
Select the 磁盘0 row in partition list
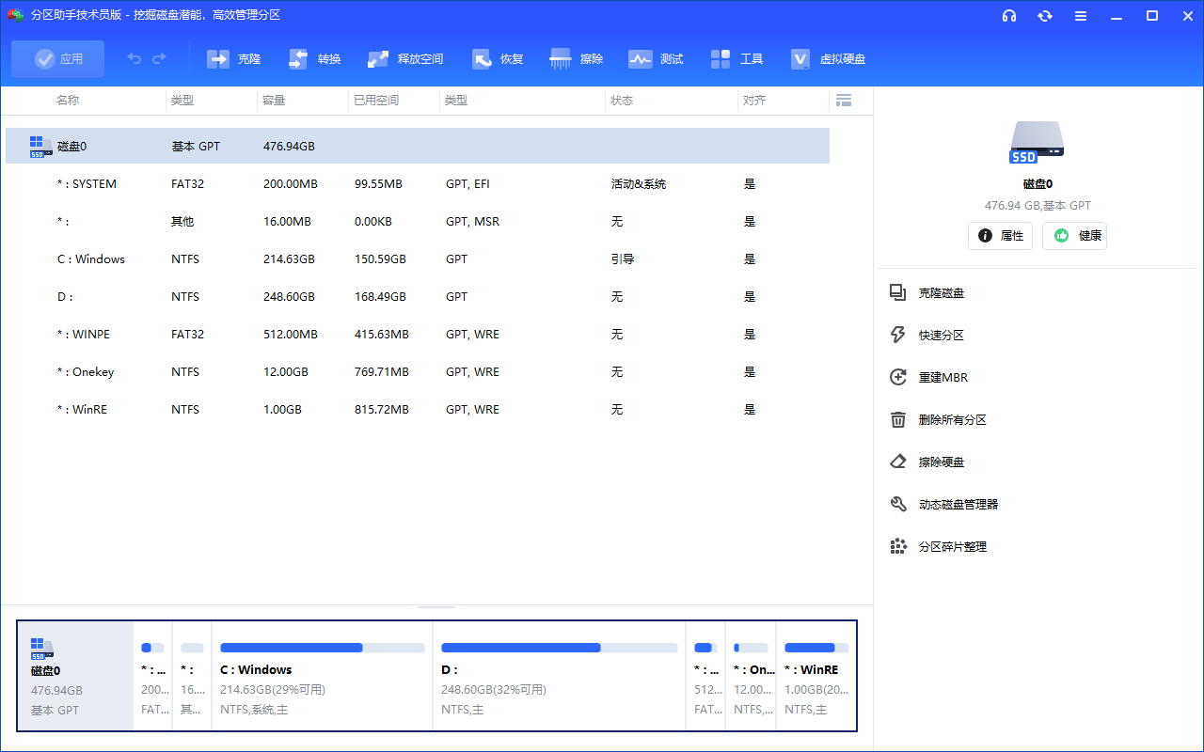[418, 147]
